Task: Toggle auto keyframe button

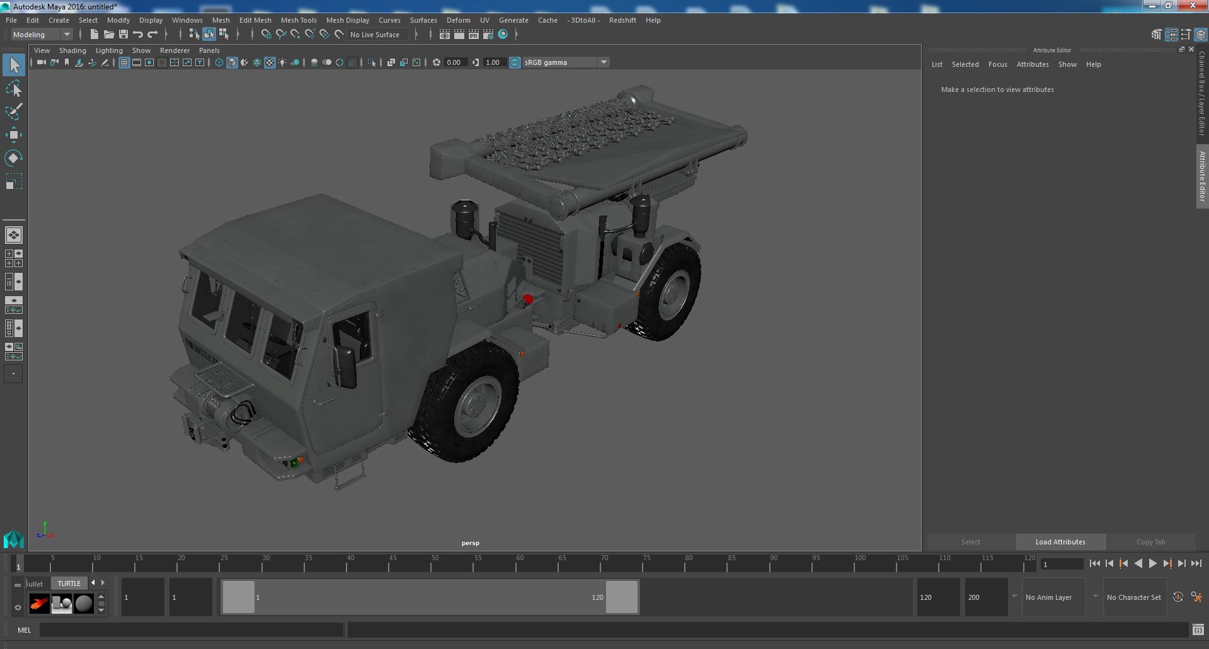Action: coord(1177,597)
